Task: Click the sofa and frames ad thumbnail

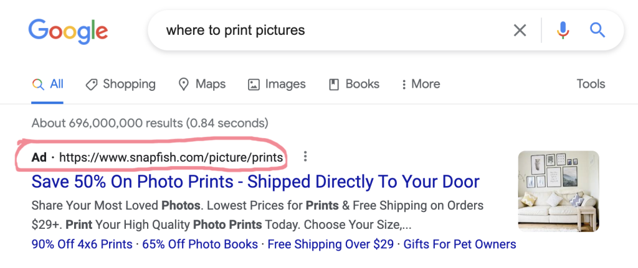Action: tap(558, 192)
